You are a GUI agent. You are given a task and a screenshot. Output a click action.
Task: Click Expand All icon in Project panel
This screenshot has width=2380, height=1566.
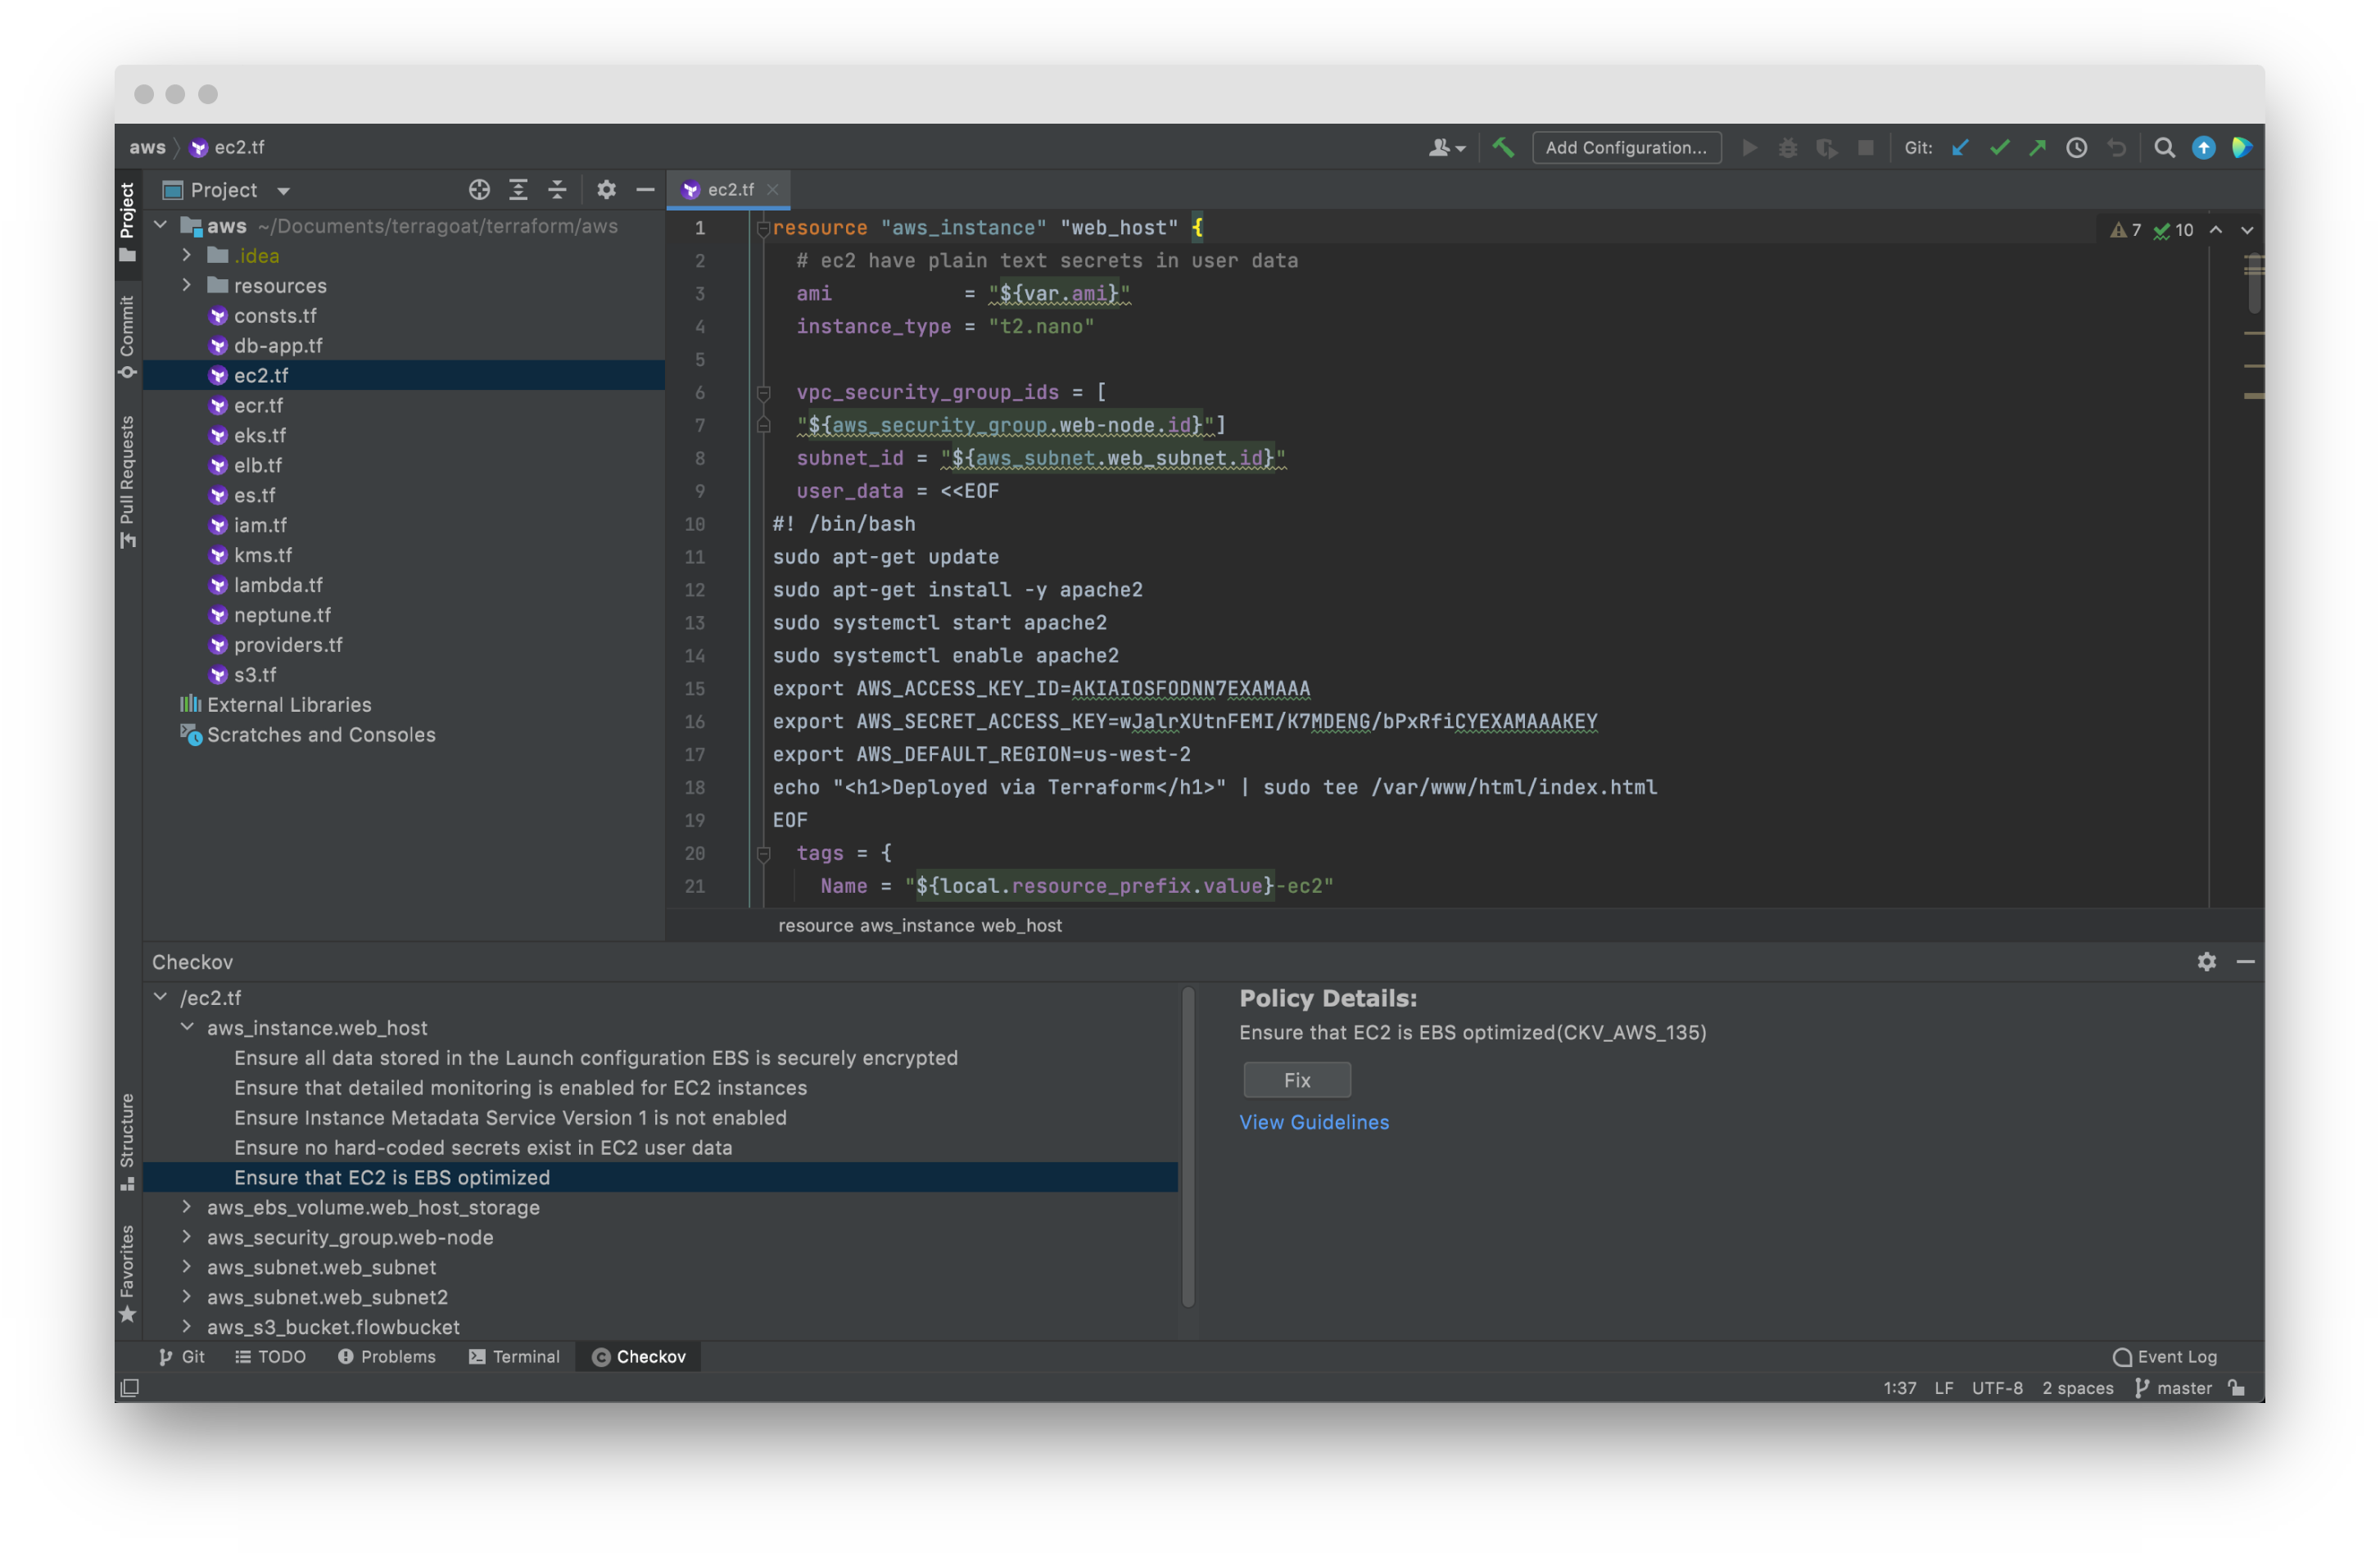tap(518, 190)
